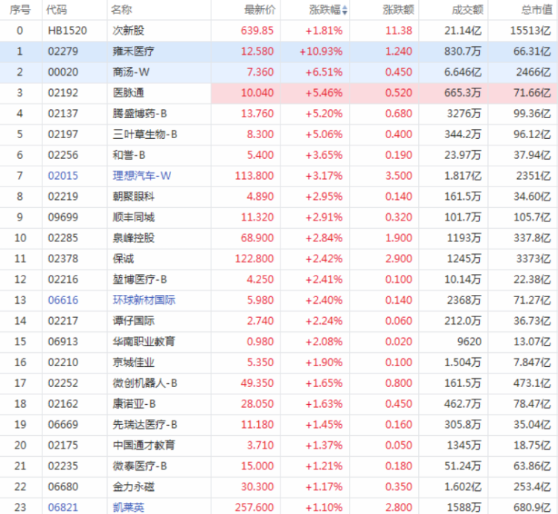
Task: Open the 理想汽车-W stock link
Action: pyautogui.click(x=142, y=175)
